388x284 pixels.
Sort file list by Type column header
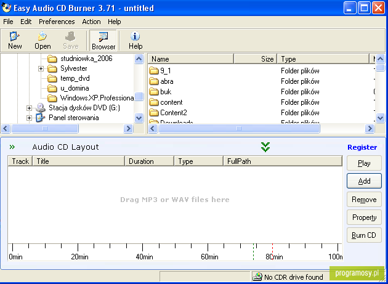[323, 59]
